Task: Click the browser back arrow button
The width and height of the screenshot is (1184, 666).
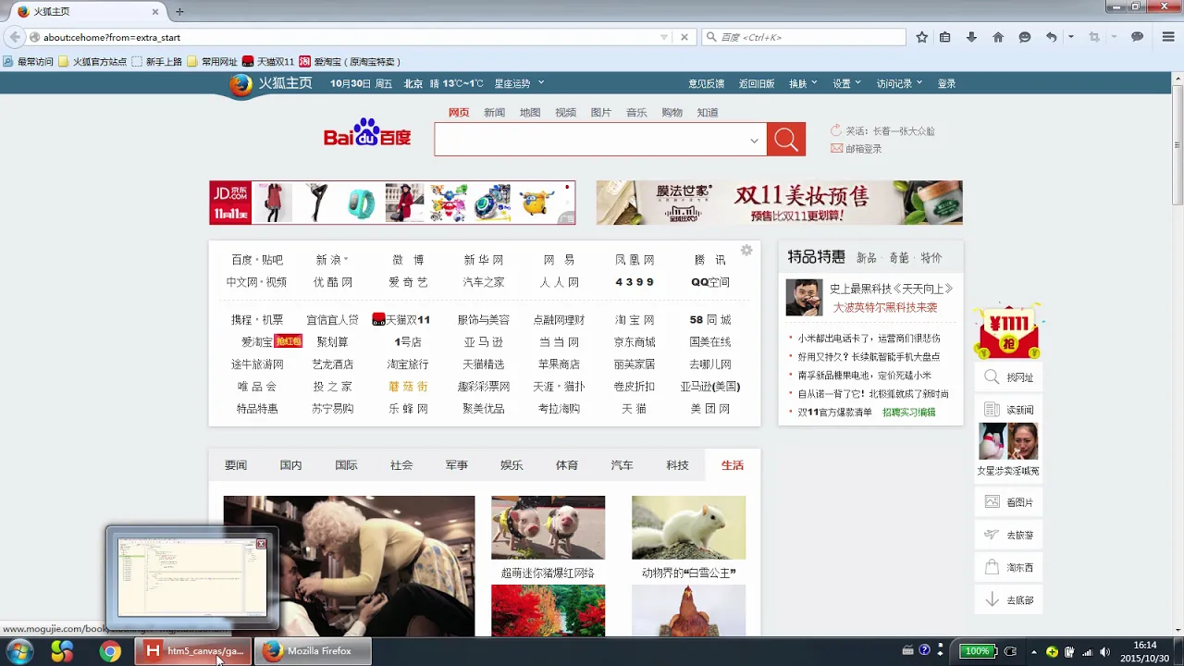Action: (14, 37)
